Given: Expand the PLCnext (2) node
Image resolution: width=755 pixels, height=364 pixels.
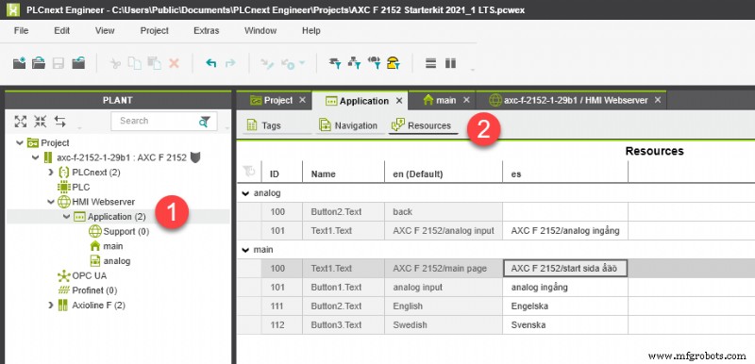Looking at the screenshot, I should click(51, 173).
